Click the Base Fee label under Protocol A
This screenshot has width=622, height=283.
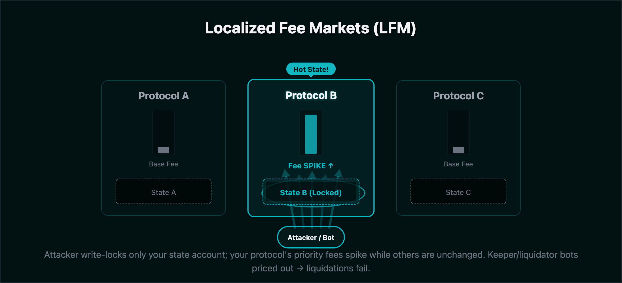click(164, 164)
